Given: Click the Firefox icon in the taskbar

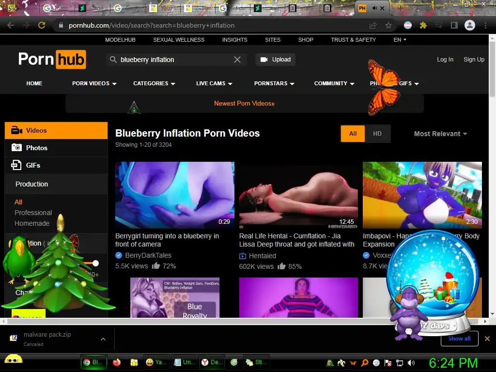Looking at the screenshot, I should pyautogui.click(x=117, y=362).
